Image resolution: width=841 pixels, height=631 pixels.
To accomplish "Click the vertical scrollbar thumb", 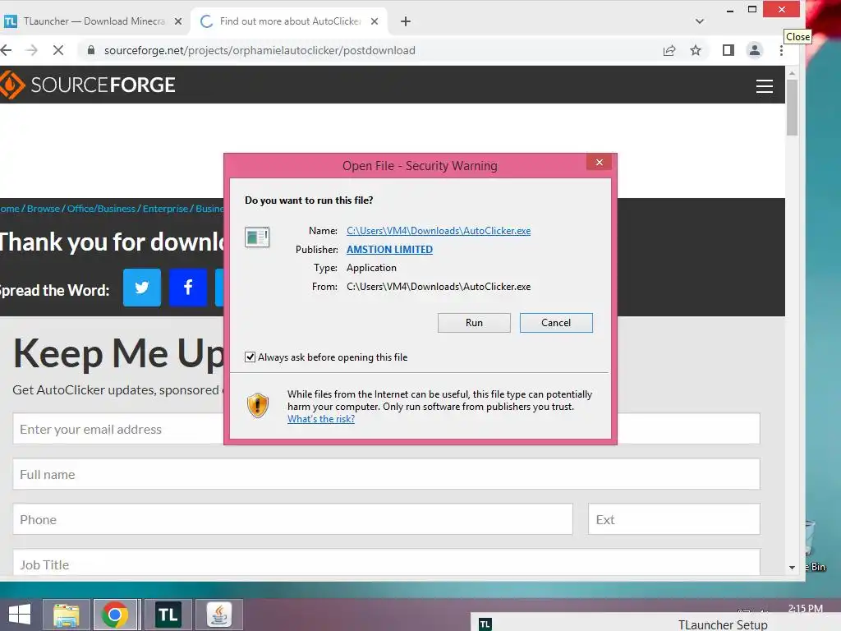I will pos(793,108).
